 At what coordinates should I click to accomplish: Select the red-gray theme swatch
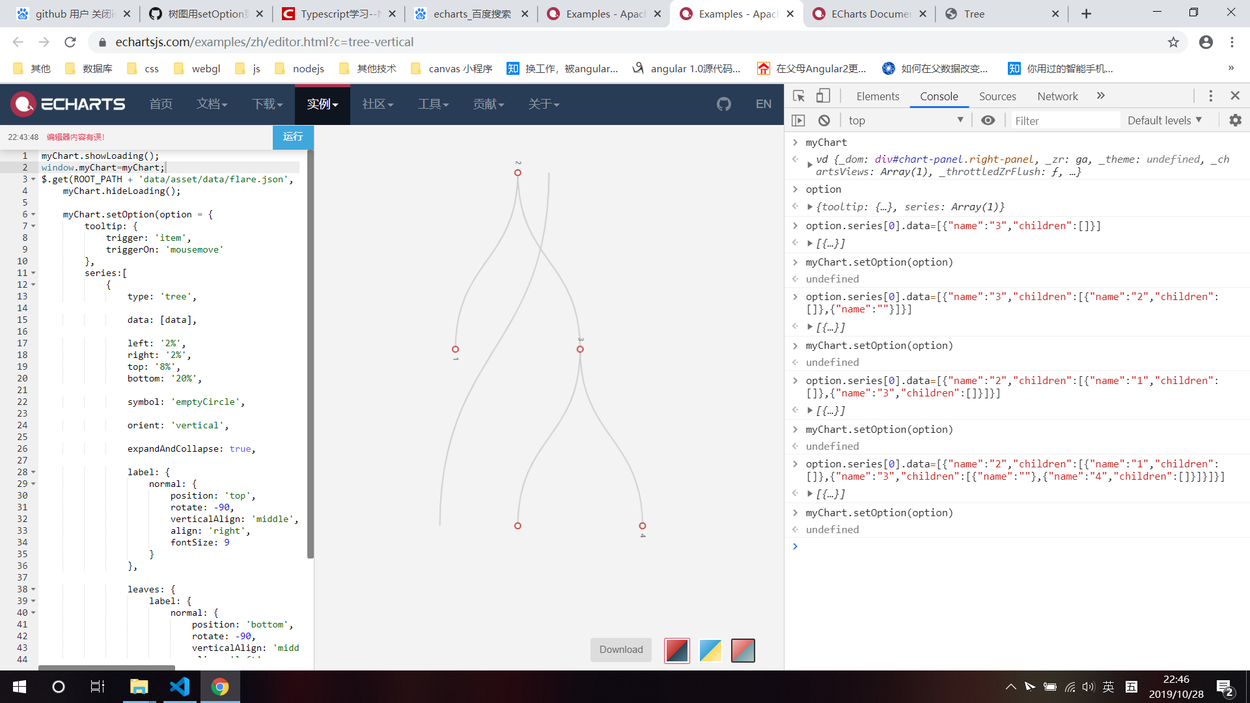pos(743,650)
